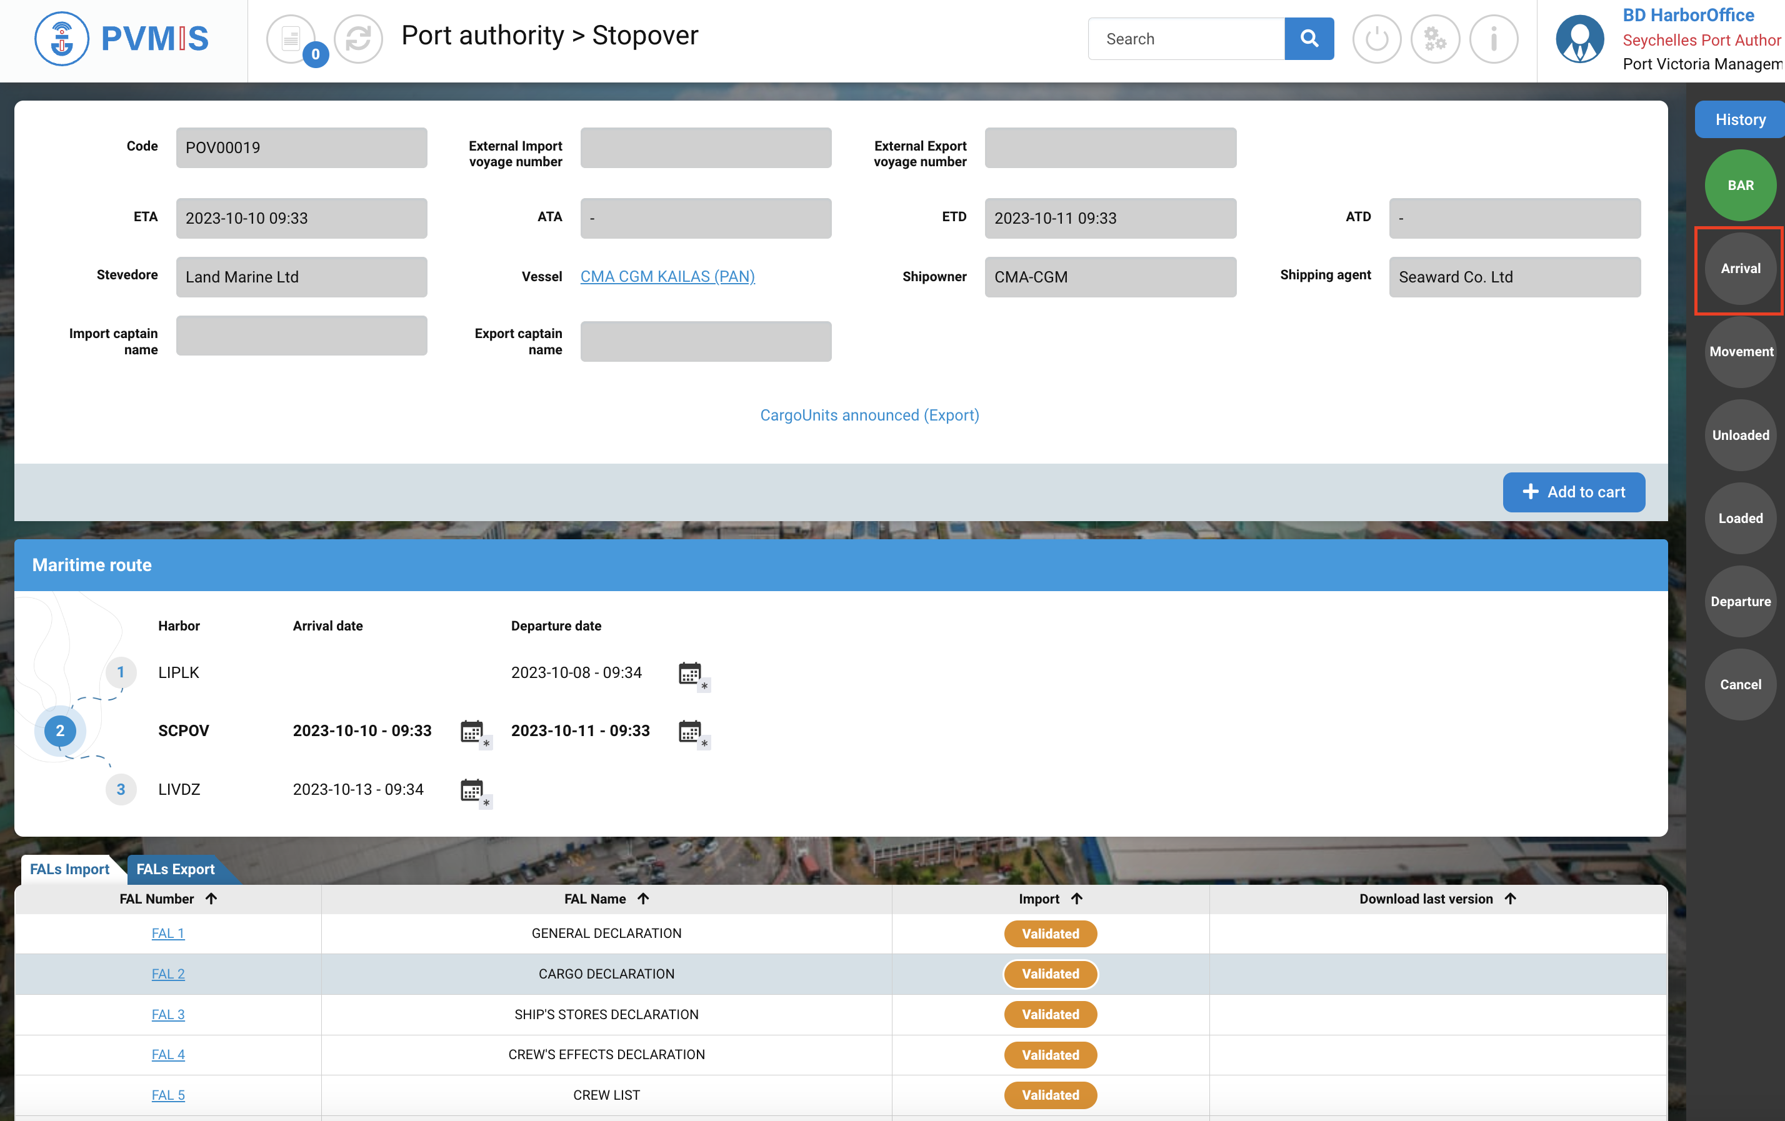Viewport: 1785px width, 1121px height.
Task: Open the CMA CGM KAILAS (PAN) vessel link
Action: [x=667, y=276]
